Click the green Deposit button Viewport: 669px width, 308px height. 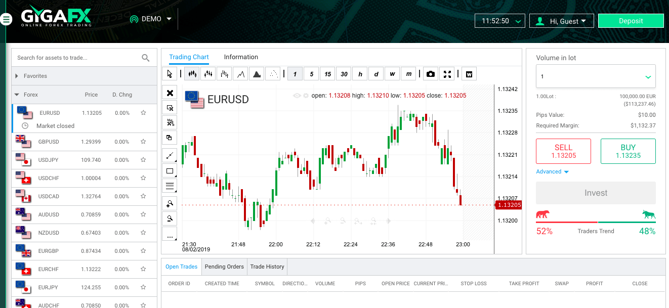point(631,20)
